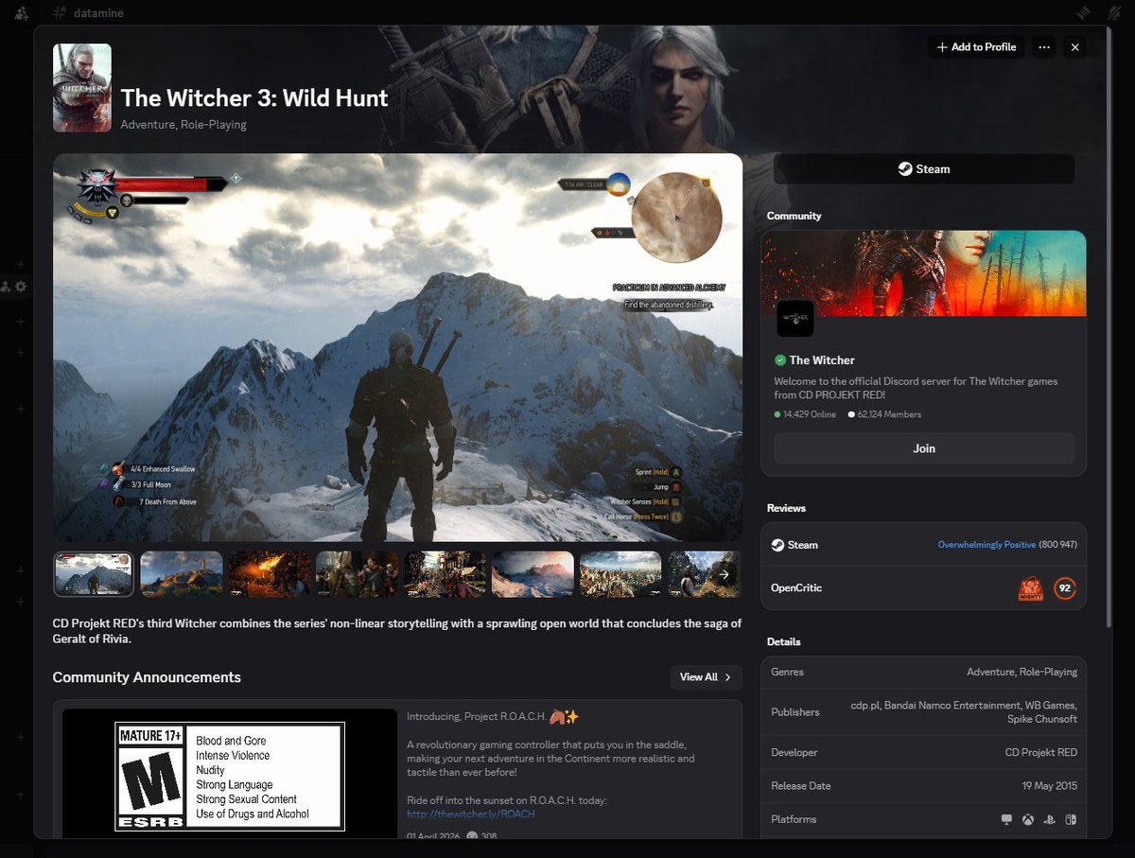Advance the screenshot carousel with the arrow
1135x858 pixels.
[x=724, y=574]
